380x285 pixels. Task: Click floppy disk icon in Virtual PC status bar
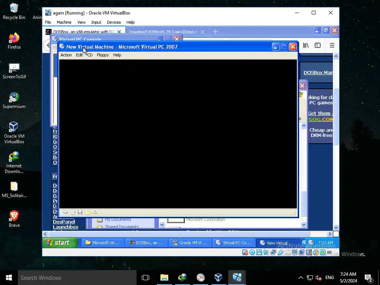(80, 213)
